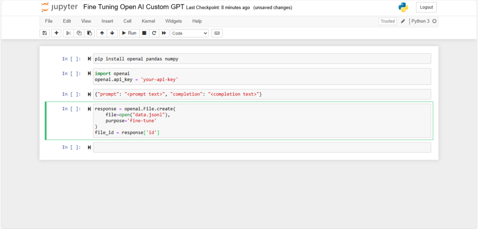Image resolution: width=478 pixels, height=229 pixels.
Task: Click the Logout button
Action: [x=426, y=7]
